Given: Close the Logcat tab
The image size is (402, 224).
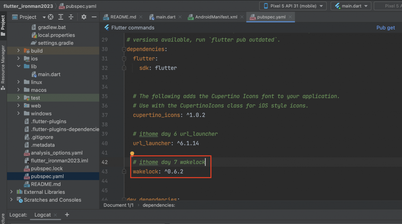Looking at the screenshot, I should pos(55,215).
